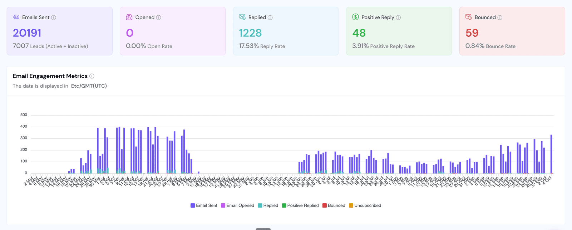The height and width of the screenshot is (230, 572).
Task: Click the 17.53% Reply Rate text
Action: (x=262, y=46)
